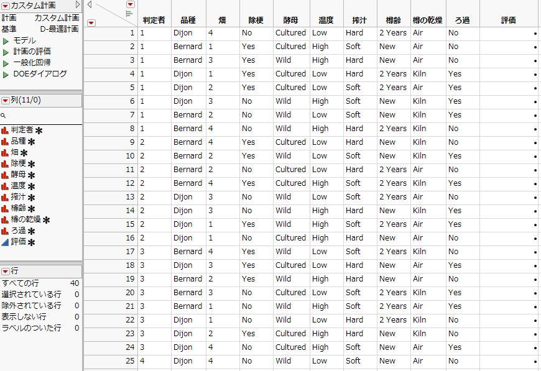Select the 酵母 column header
This screenshot has height=371, width=541.
pyautogui.click(x=291, y=21)
